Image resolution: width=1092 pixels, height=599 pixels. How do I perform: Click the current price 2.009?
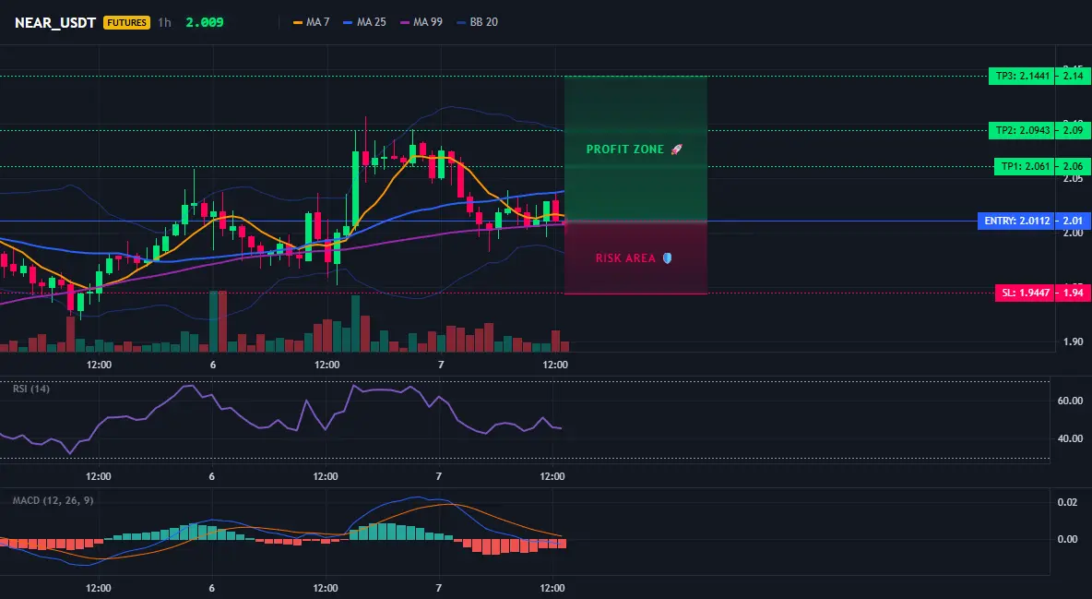[205, 22]
